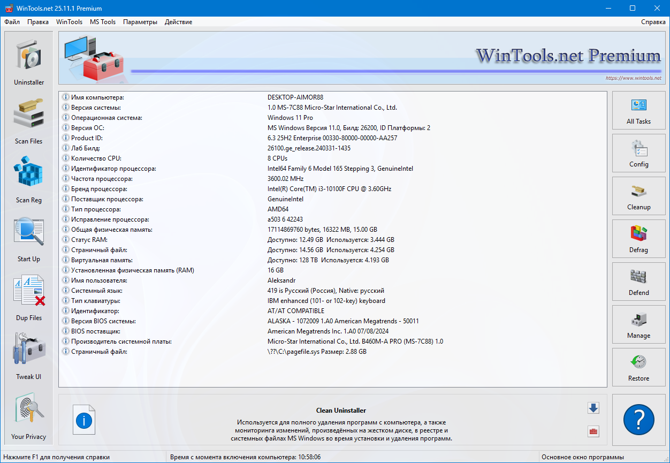Open the Справка menu
This screenshot has height=463, width=670.
click(653, 22)
